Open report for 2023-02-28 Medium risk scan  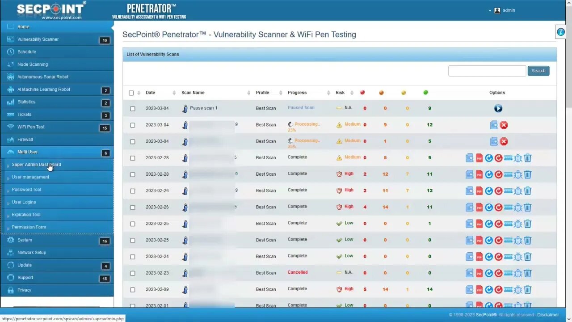[x=470, y=158]
